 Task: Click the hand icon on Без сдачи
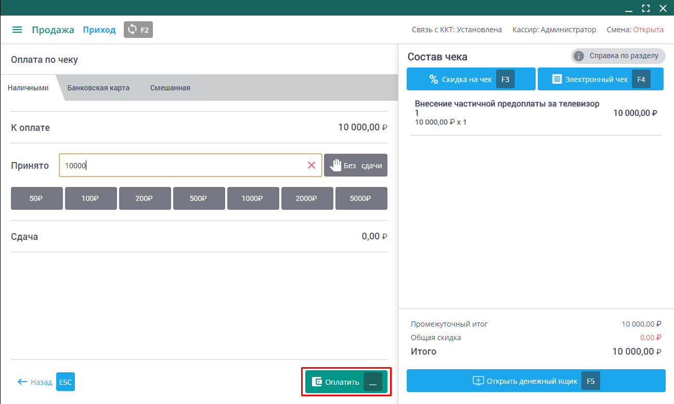click(335, 165)
